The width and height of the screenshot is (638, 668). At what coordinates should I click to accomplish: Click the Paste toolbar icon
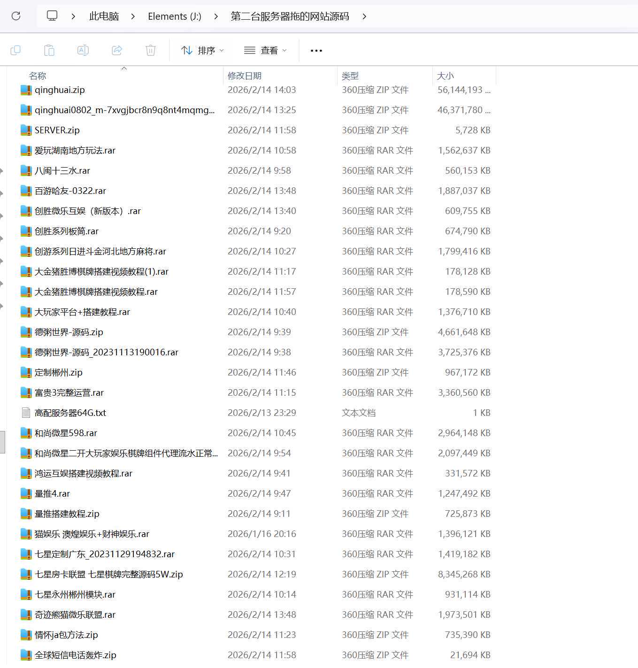49,50
